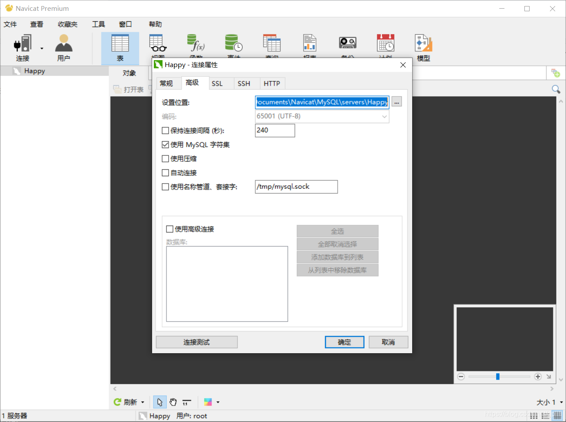Click the navigator zoom slider handle
This screenshot has width=566, height=422.
click(498, 377)
